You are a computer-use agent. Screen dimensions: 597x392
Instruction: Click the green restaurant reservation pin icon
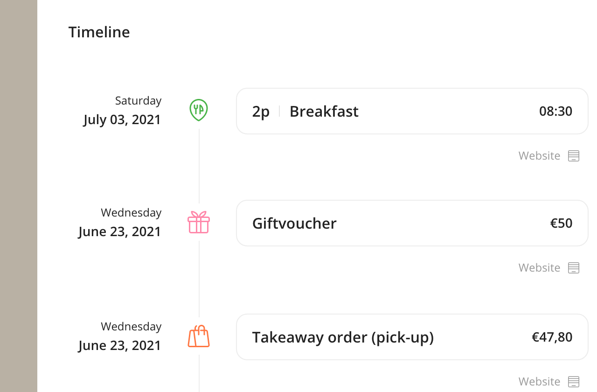click(199, 110)
